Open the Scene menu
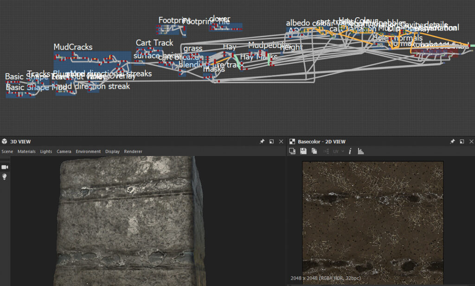The image size is (475, 286). point(7,151)
